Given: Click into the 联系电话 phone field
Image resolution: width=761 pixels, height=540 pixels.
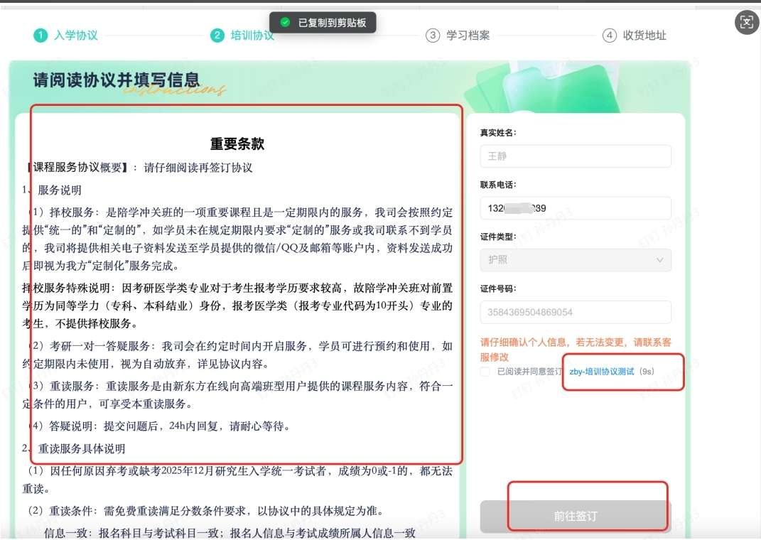Looking at the screenshot, I should pyautogui.click(x=576, y=208).
